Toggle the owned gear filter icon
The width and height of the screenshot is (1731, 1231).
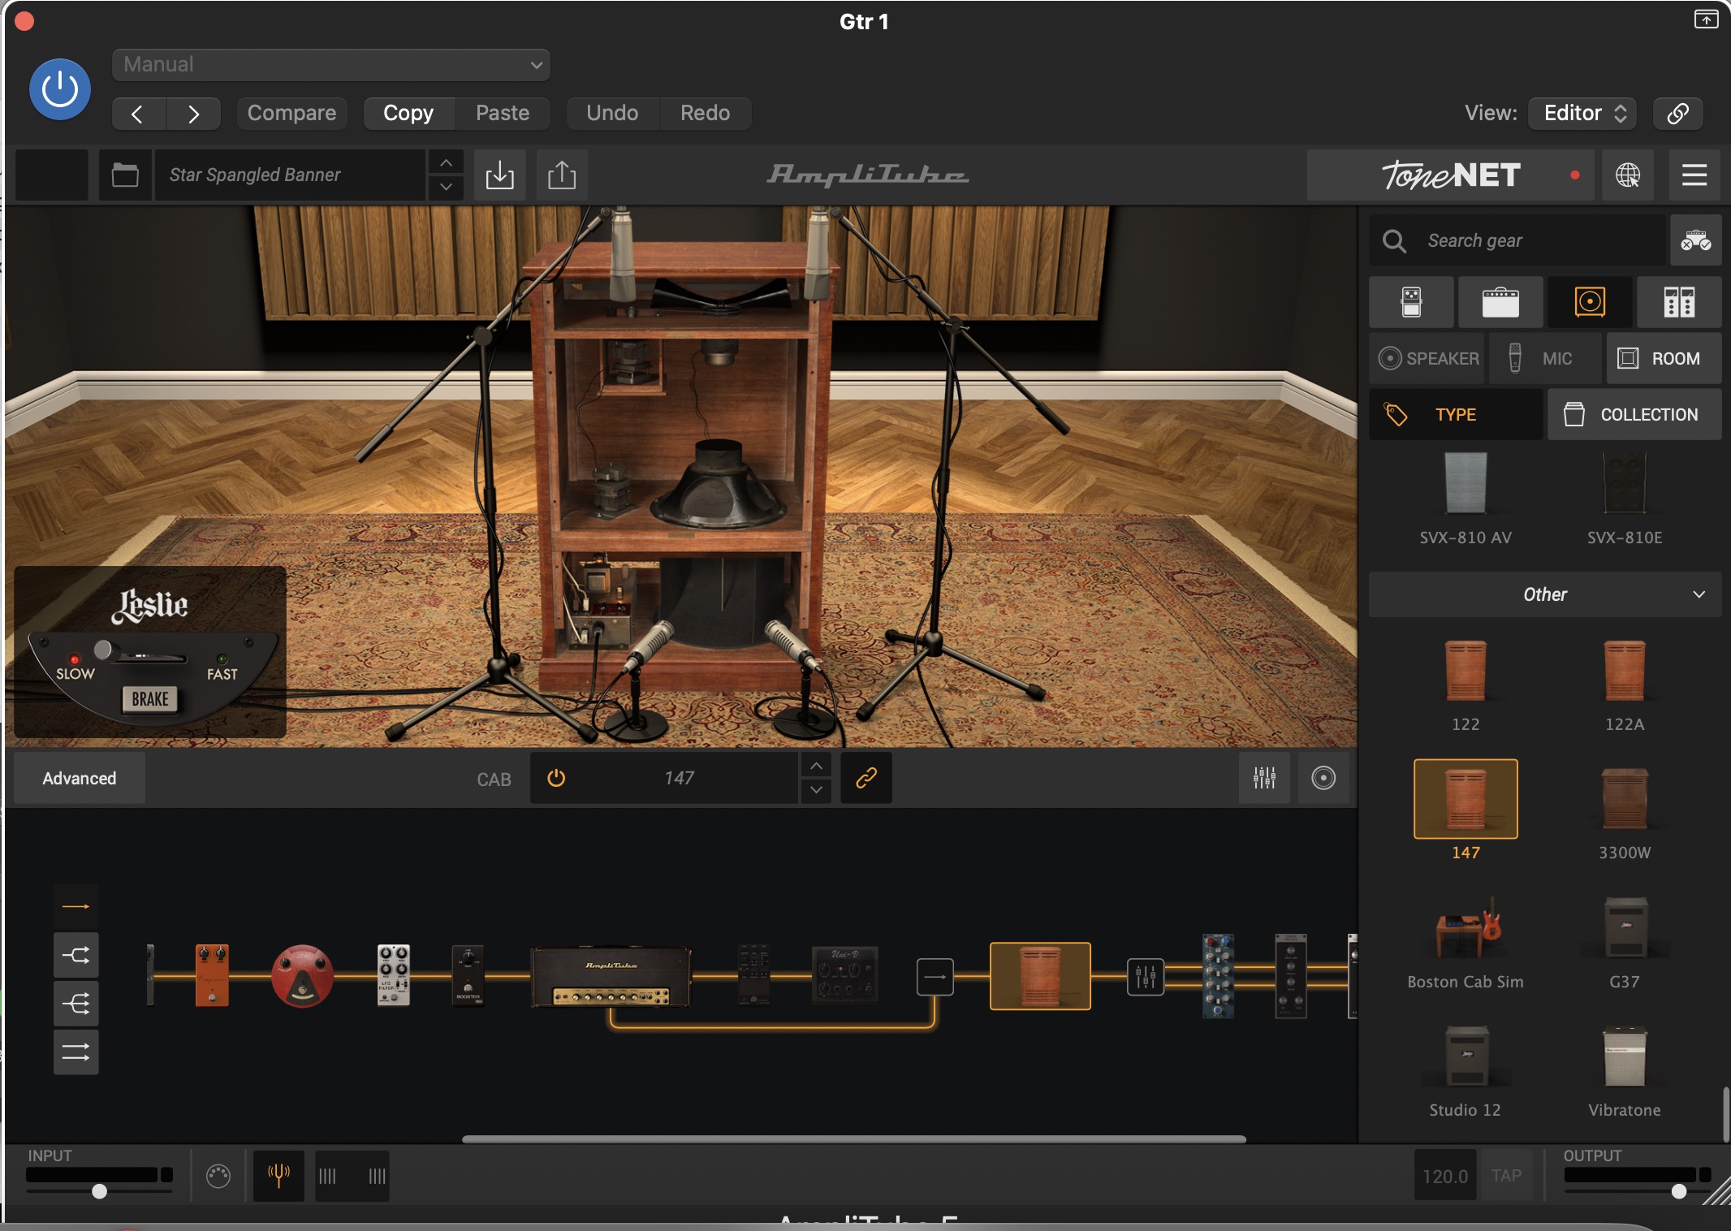click(x=1695, y=240)
